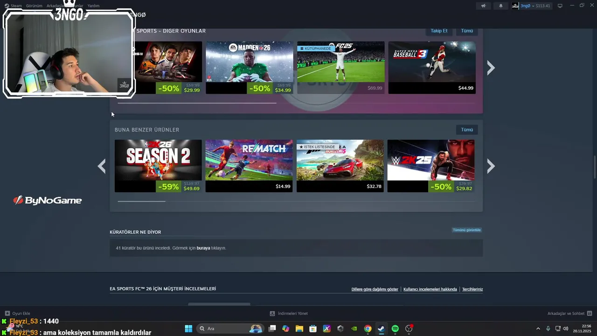Click -59% discount on 2K26 Season 2
The height and width of the screenshot is (336, 597).
coord(168,187)
